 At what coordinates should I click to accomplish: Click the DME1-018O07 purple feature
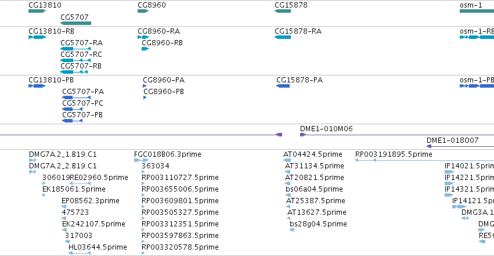pos(460,146)
